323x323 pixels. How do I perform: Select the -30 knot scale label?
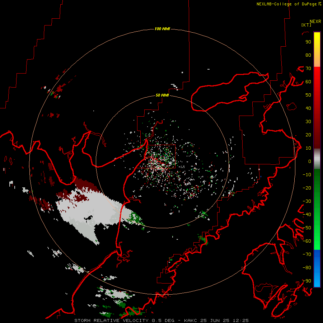coord(307,201)
